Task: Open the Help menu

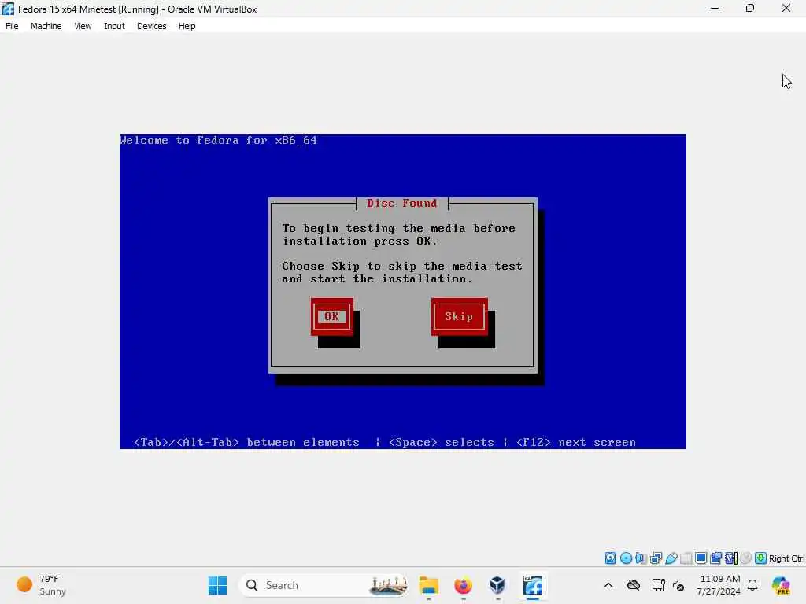Action: click(x=187, y=26)
